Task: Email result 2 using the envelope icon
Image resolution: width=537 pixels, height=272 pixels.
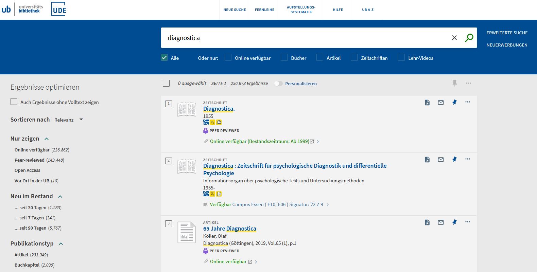Action: coord(441,160)
